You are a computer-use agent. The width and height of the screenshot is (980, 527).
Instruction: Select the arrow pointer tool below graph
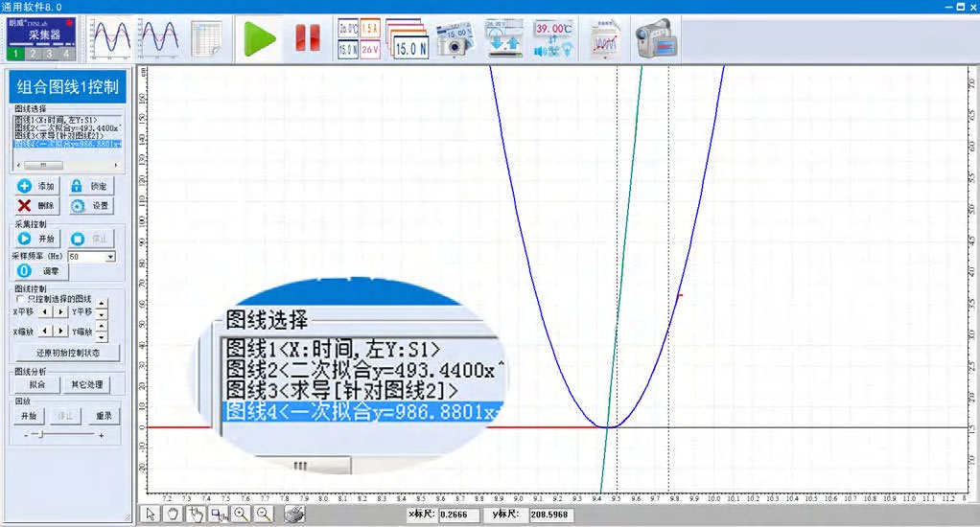pos(151,515)
